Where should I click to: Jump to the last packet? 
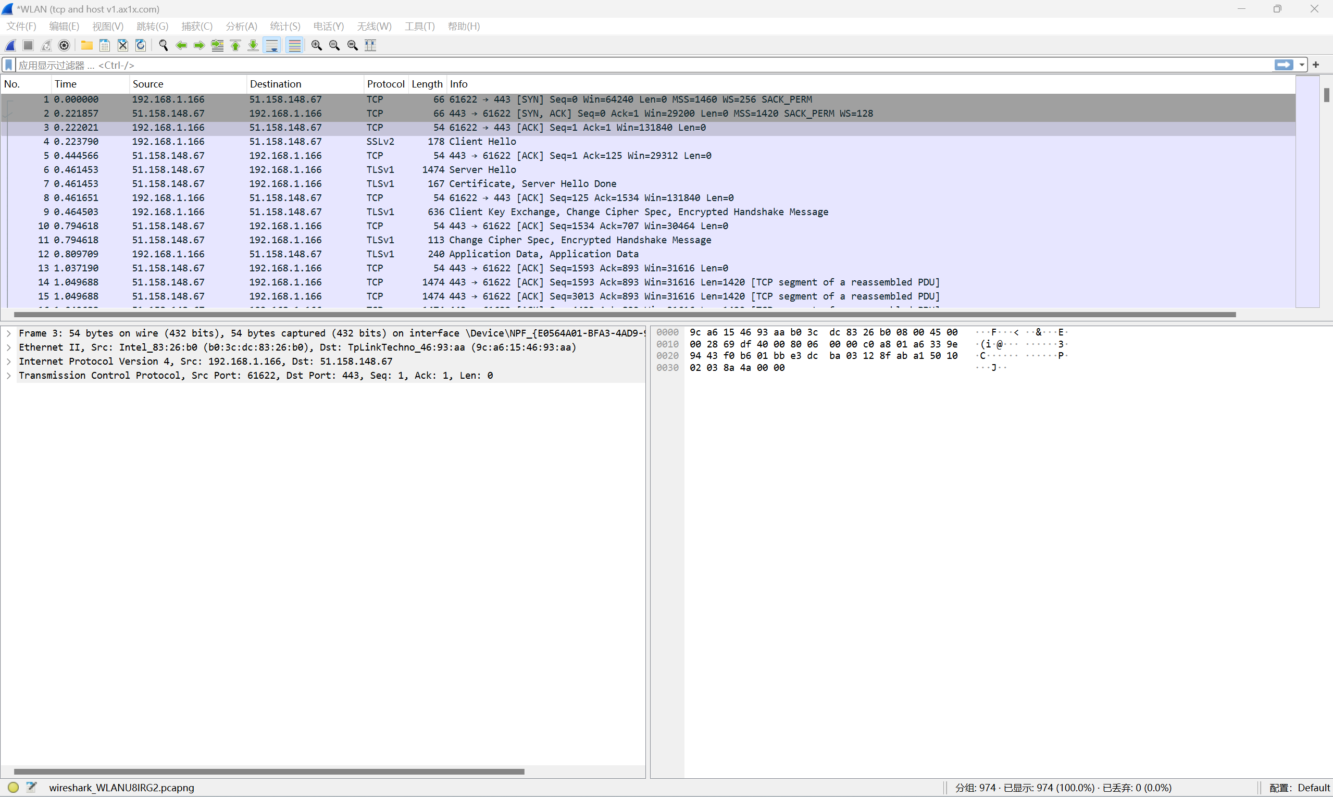click(x=253, y=46)
